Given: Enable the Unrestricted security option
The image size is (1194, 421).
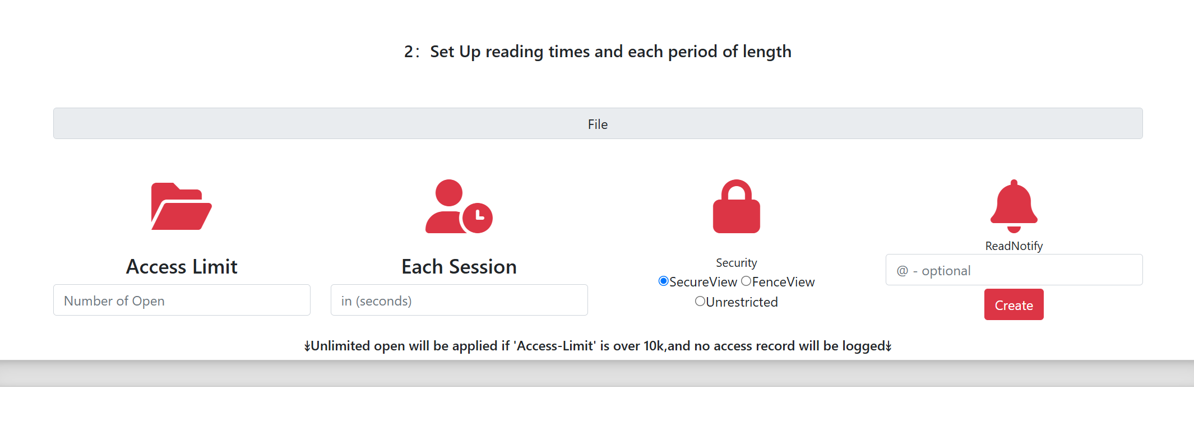Looking at the screenshot, I should click(x=700, y=302).
